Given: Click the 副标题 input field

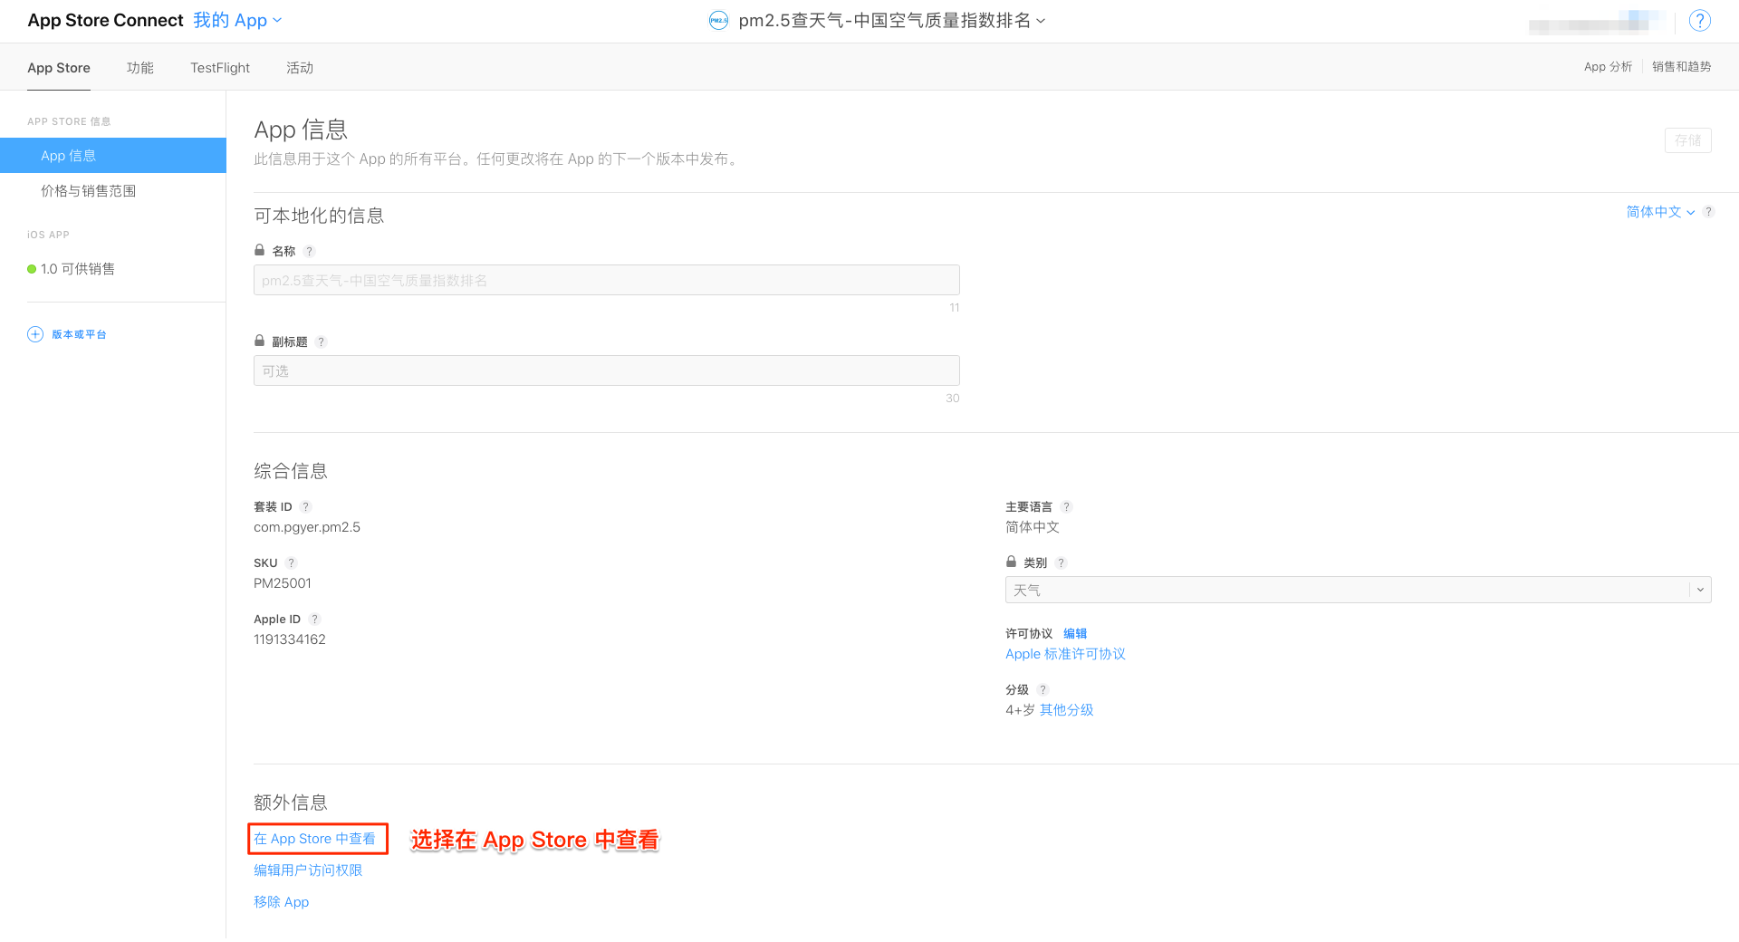Looking at the screenshot, I should (607, 370).
